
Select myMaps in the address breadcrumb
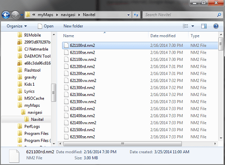click(x=45, y=15)
